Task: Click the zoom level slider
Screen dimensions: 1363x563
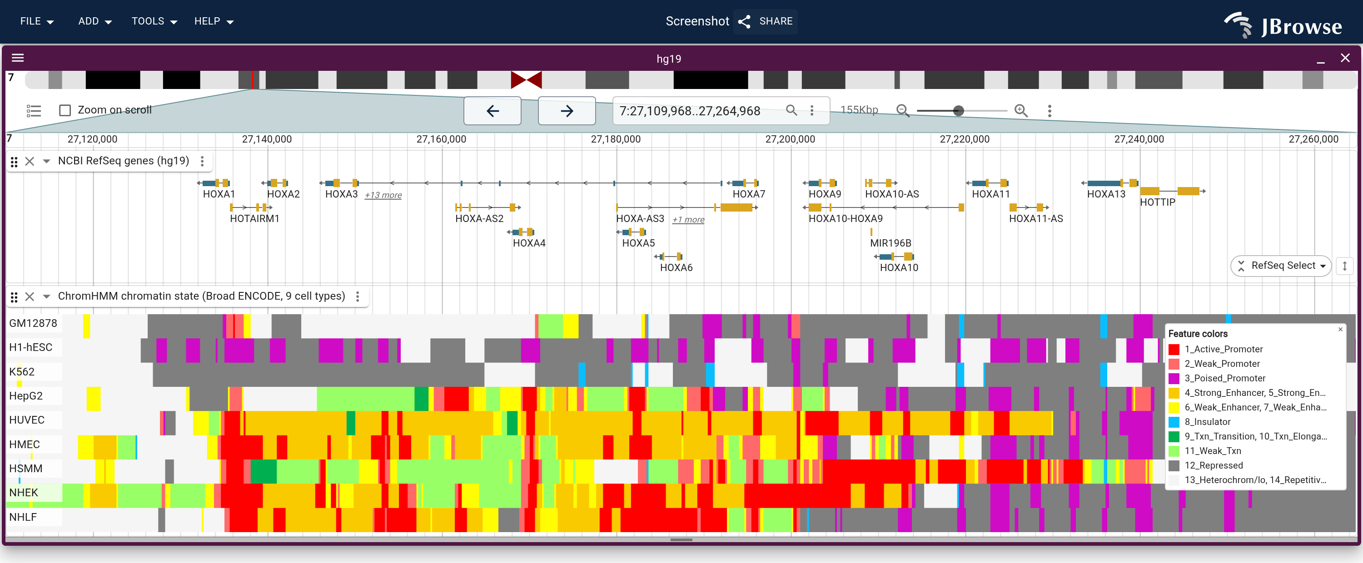Action: [x=961, y=110]
